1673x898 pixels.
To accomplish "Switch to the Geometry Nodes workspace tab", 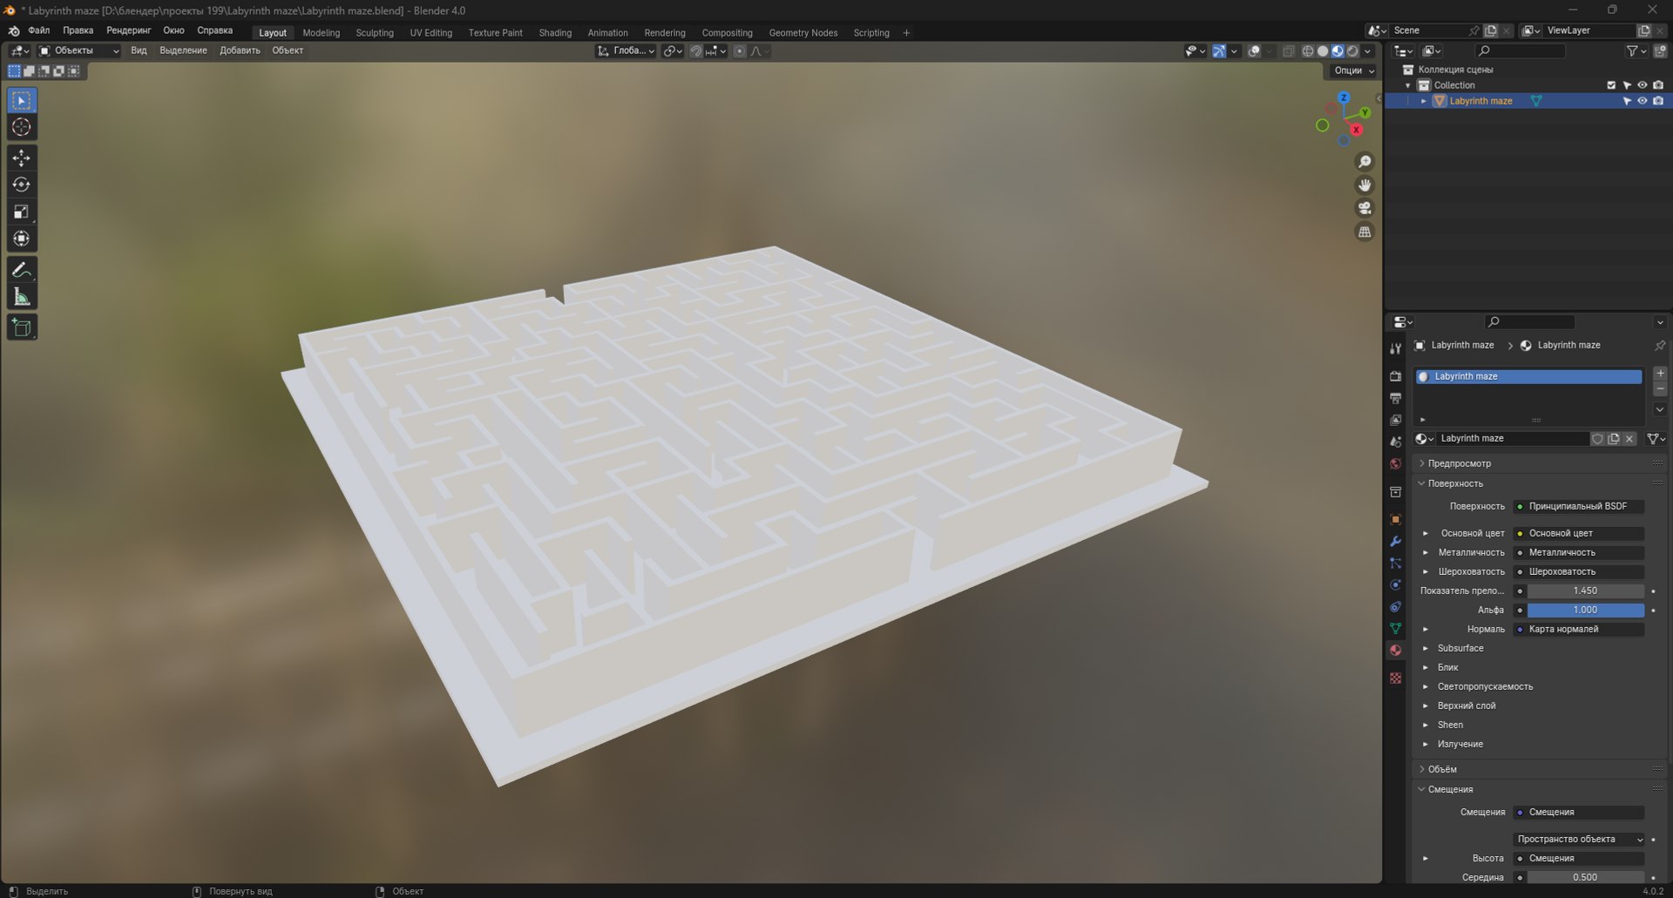I will pos(803,33).
